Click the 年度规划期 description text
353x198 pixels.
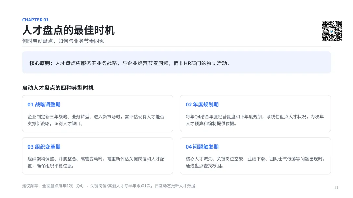point(255,120)
